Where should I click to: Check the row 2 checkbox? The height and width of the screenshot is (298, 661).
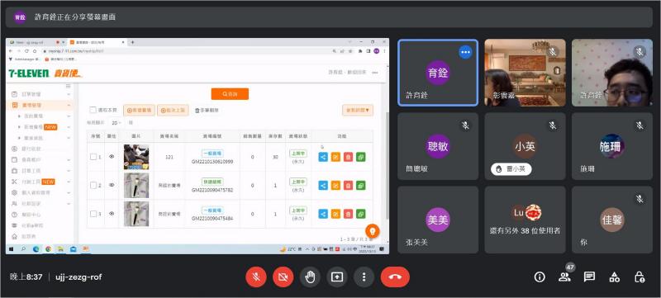pos(93,186)
